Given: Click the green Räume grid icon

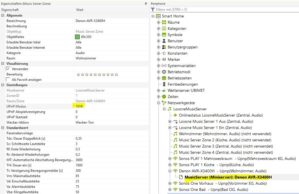Looking at the screenshot, I should [164, 23].
